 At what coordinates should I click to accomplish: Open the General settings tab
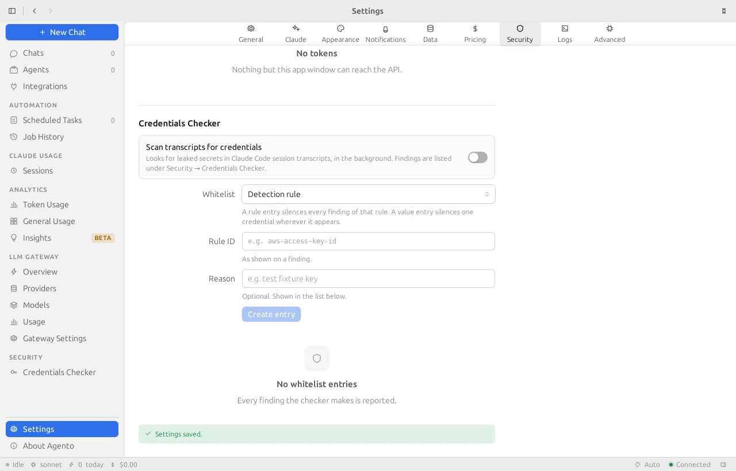coord(251,34)
